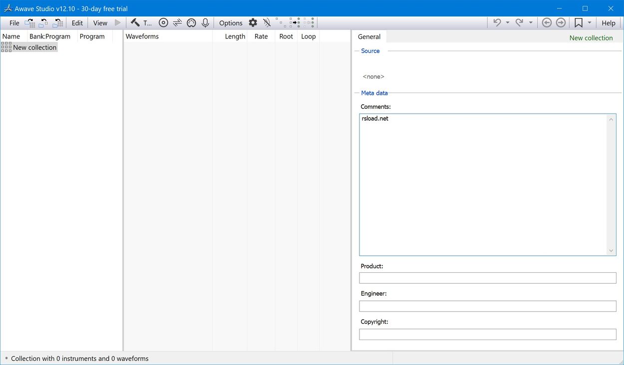Expand the bookmark dropdown arrow
The width and height of the screenshot is (624, 365).
[x=590, y=23]
